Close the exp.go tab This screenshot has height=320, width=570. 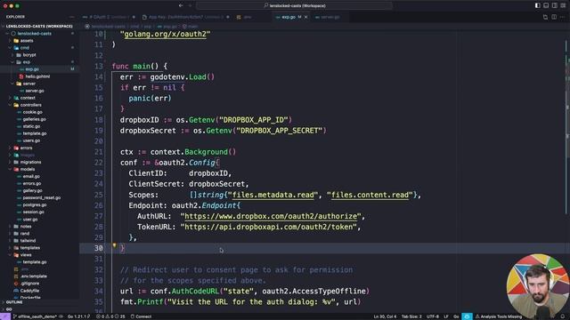point(305,17)
